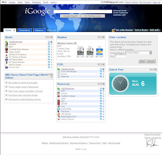This screenshot has height=155, width=162.
Task: Open the Books gadget options menu arrow
Action: tap(47, 37)
